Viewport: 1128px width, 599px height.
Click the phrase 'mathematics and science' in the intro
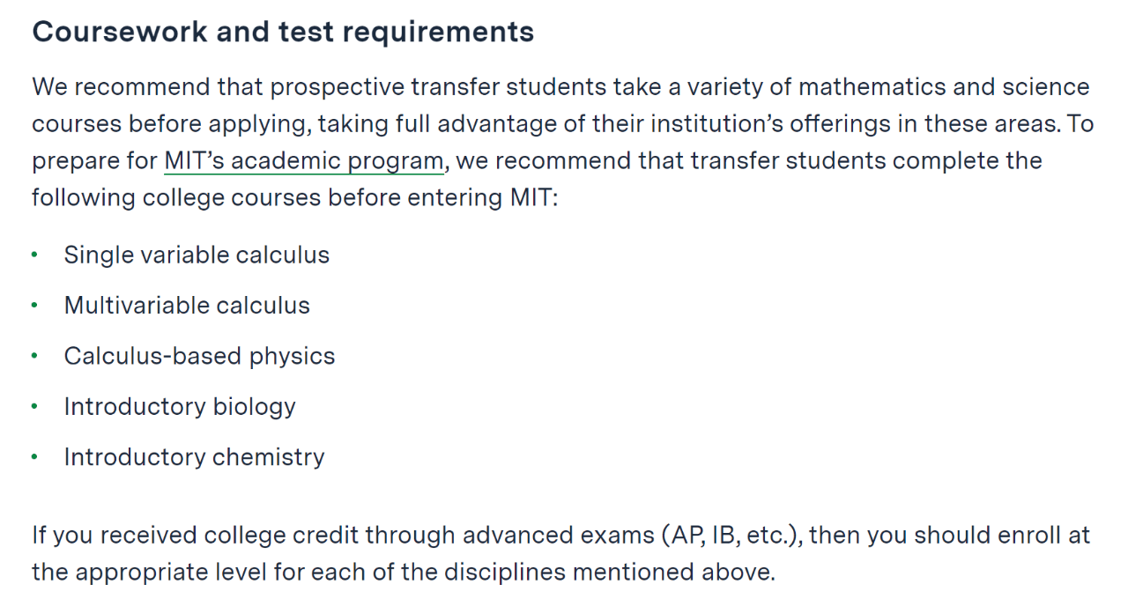coord(944,87)
